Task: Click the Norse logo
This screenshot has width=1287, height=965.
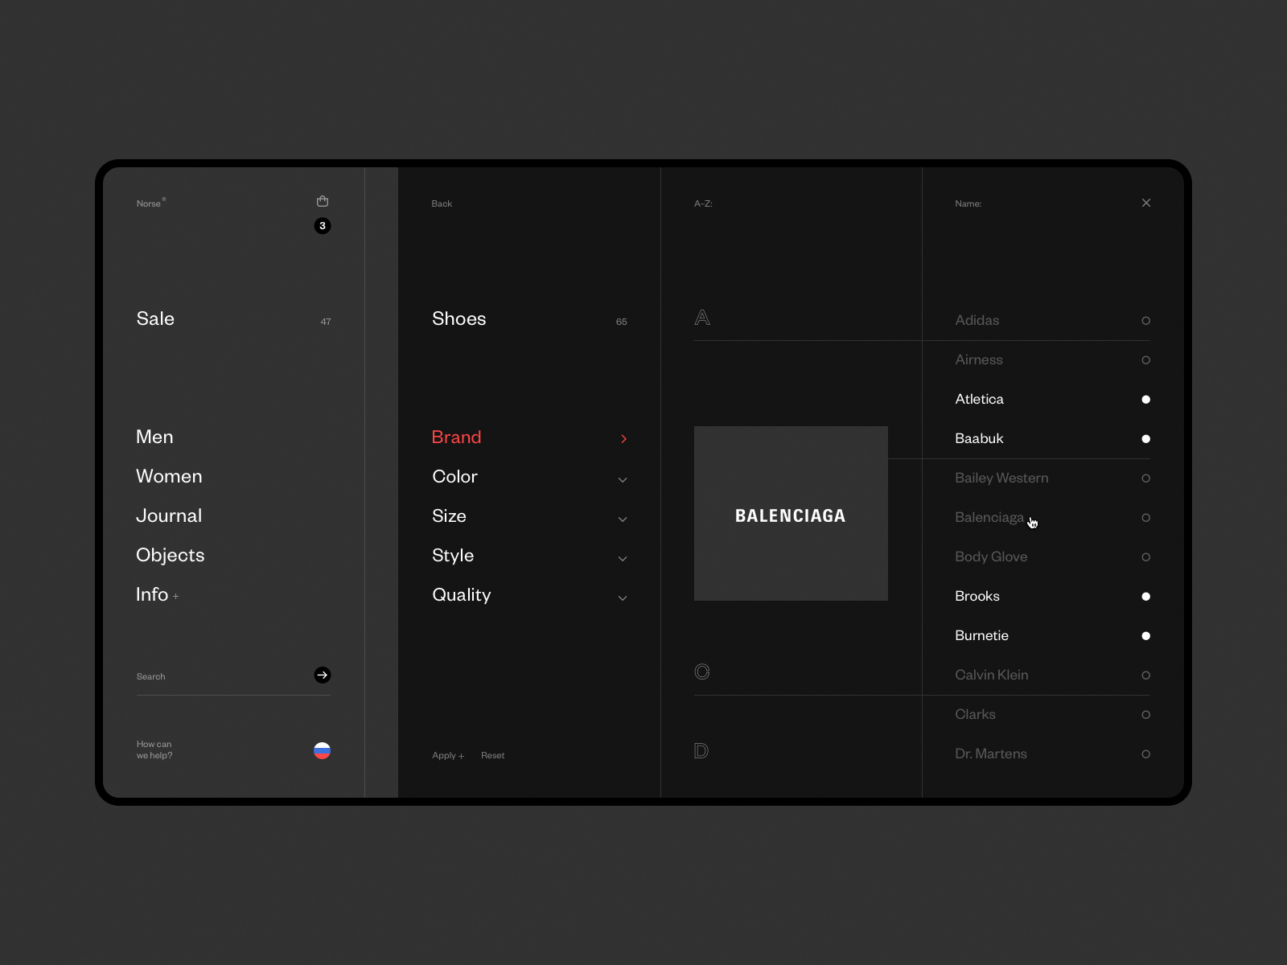Action: (x=151, y=203)
